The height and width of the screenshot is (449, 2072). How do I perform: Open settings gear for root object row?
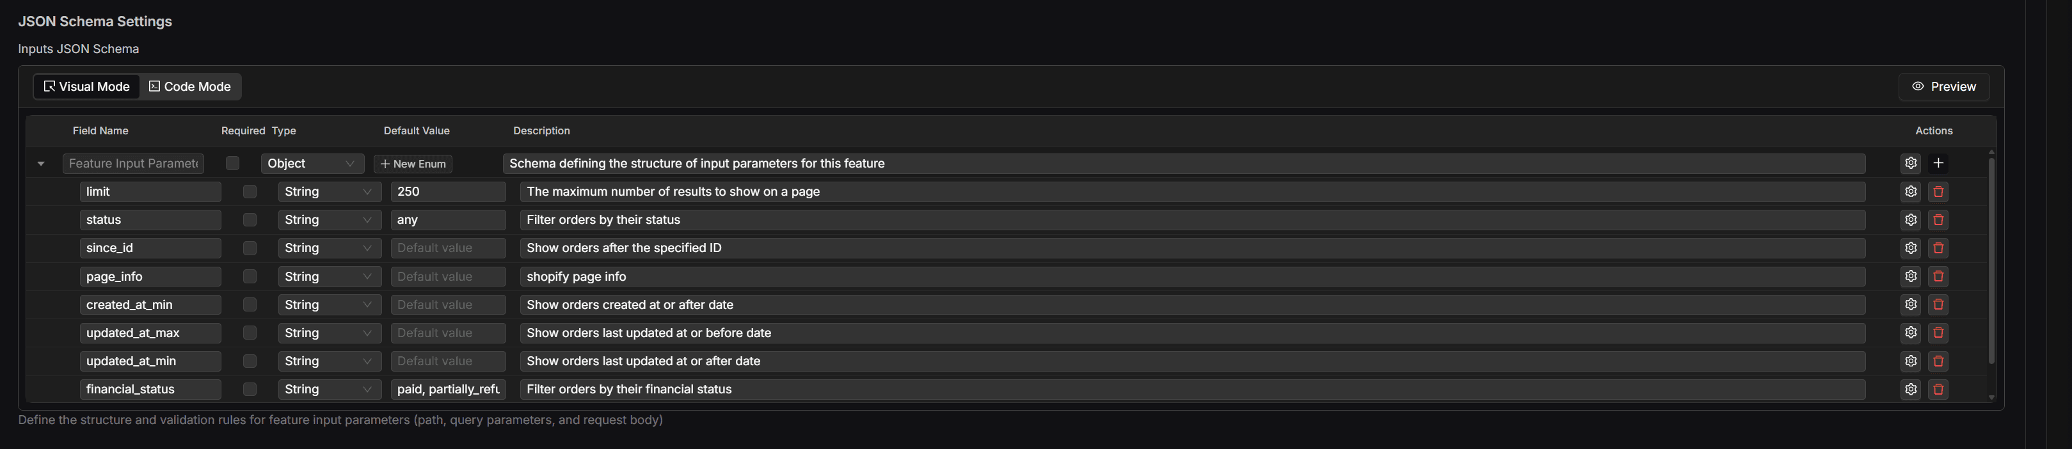point(1910,163)
